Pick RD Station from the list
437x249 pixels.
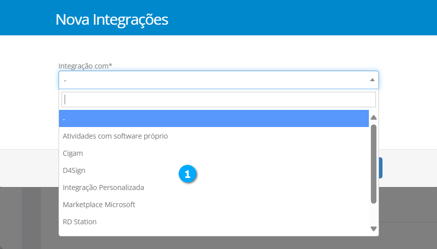(x=80, y=222)
